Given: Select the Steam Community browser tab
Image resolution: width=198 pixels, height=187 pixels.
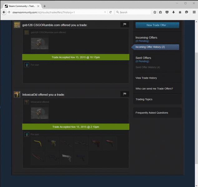Looking at the screenshot, I should click(22, 6).
